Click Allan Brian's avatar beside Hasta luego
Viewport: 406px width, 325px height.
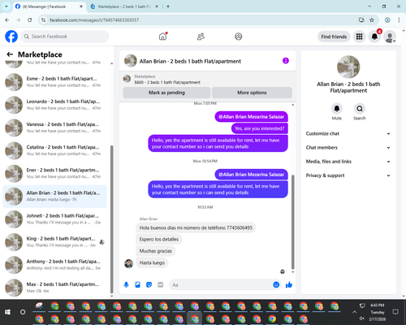pyautogui.click(x=128, y=263)
